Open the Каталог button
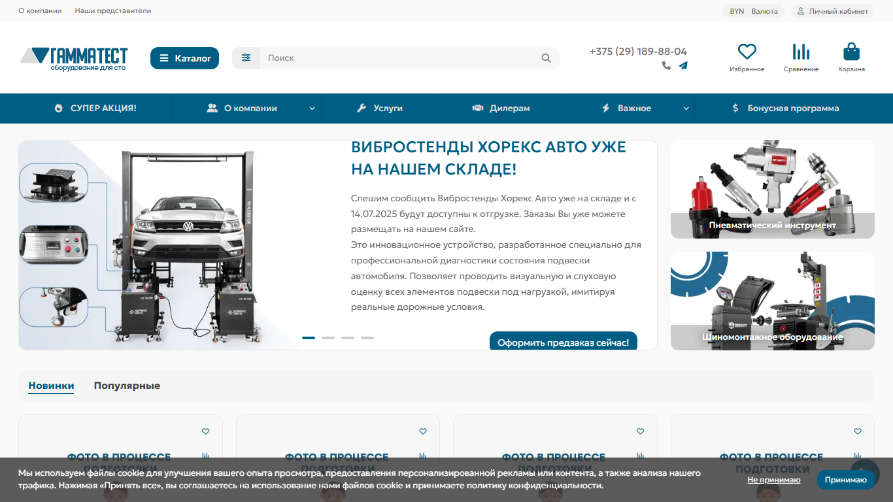The height and width of the screenshot is (502, 893). 184,58
